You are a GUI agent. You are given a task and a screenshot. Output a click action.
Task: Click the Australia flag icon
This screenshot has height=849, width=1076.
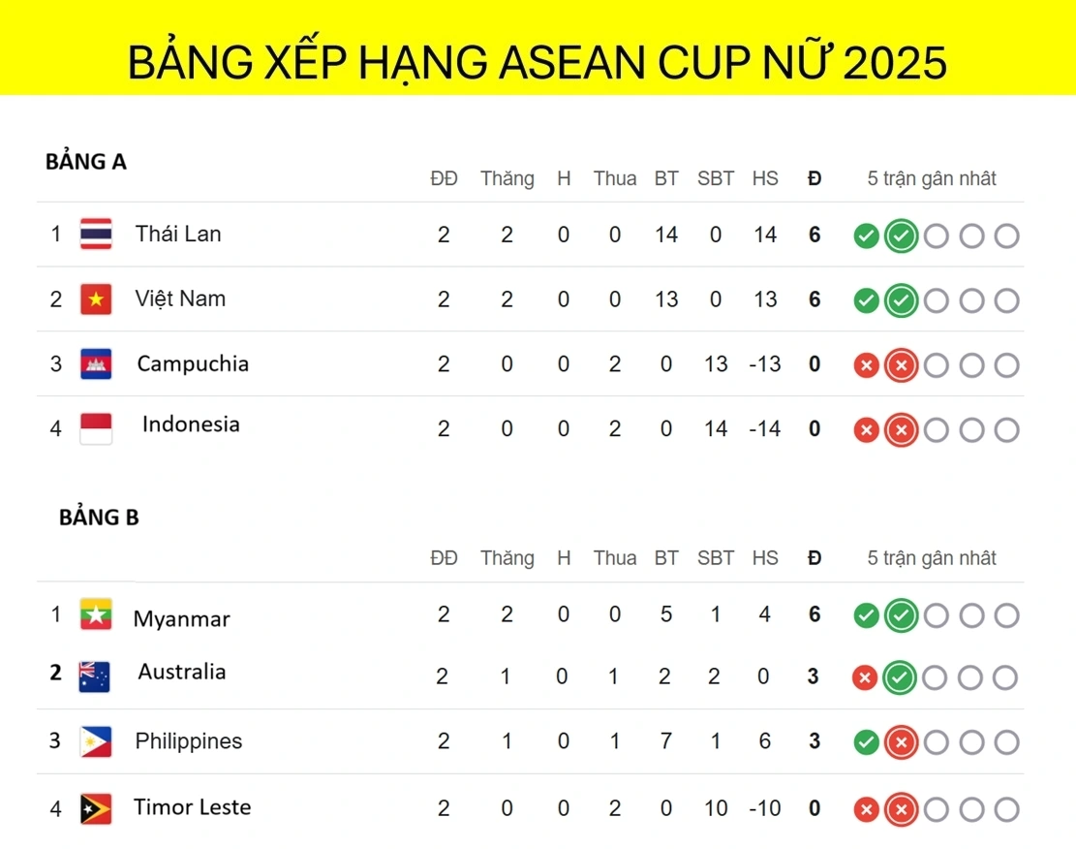(x=94, y=676)
